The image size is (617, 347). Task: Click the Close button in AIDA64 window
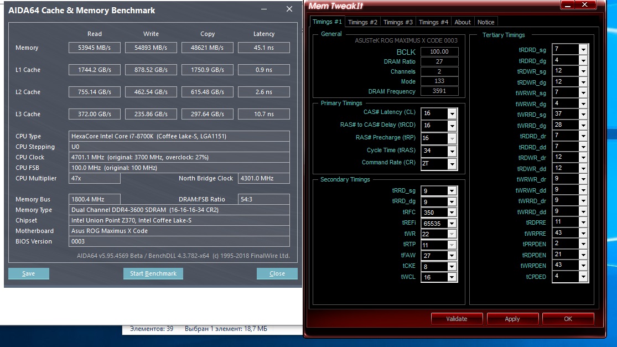click(277, 273)
